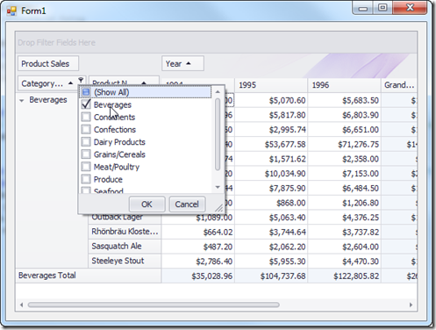Collapse the Beverages row group
Screen dimensions: 436x330
click(x=21, y=100)
